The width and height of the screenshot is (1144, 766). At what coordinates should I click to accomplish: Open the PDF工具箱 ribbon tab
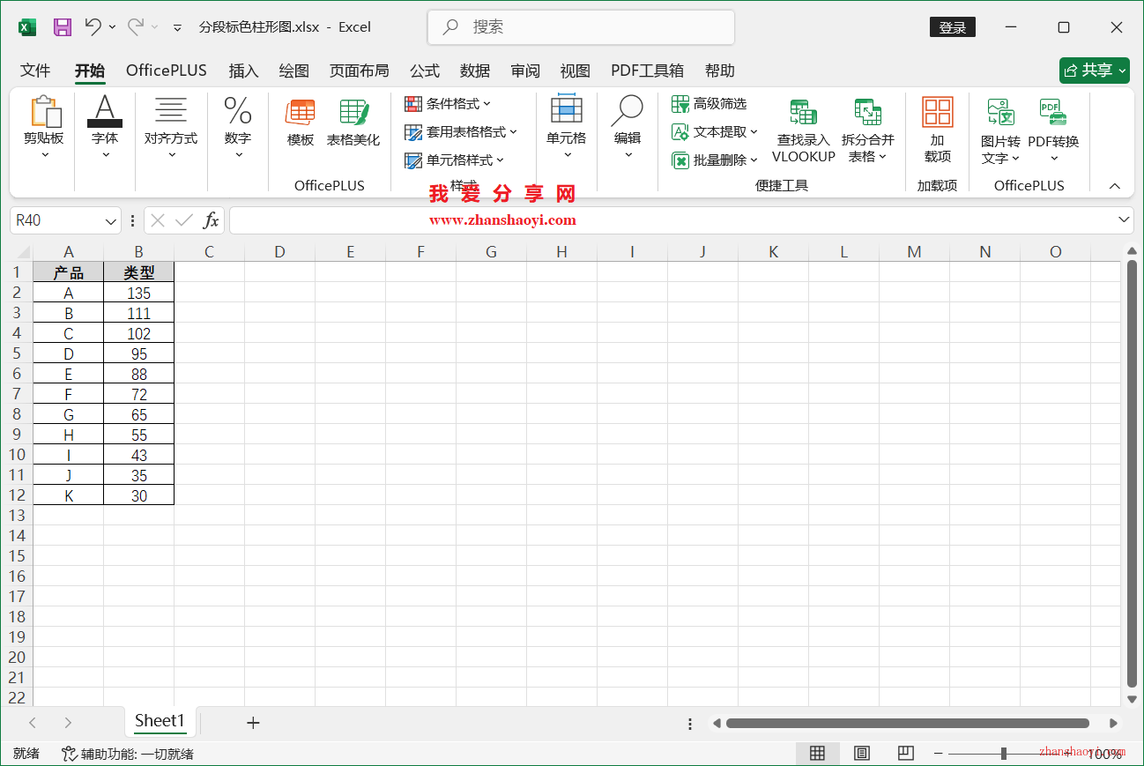(648, 71)
